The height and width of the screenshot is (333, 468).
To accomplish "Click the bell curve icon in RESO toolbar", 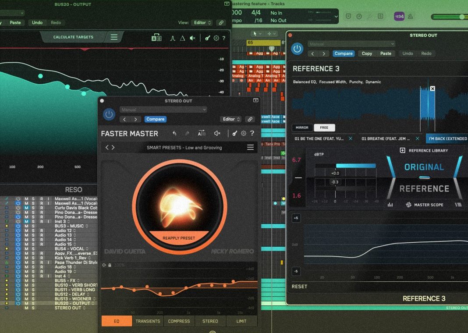I will [173, 38].
